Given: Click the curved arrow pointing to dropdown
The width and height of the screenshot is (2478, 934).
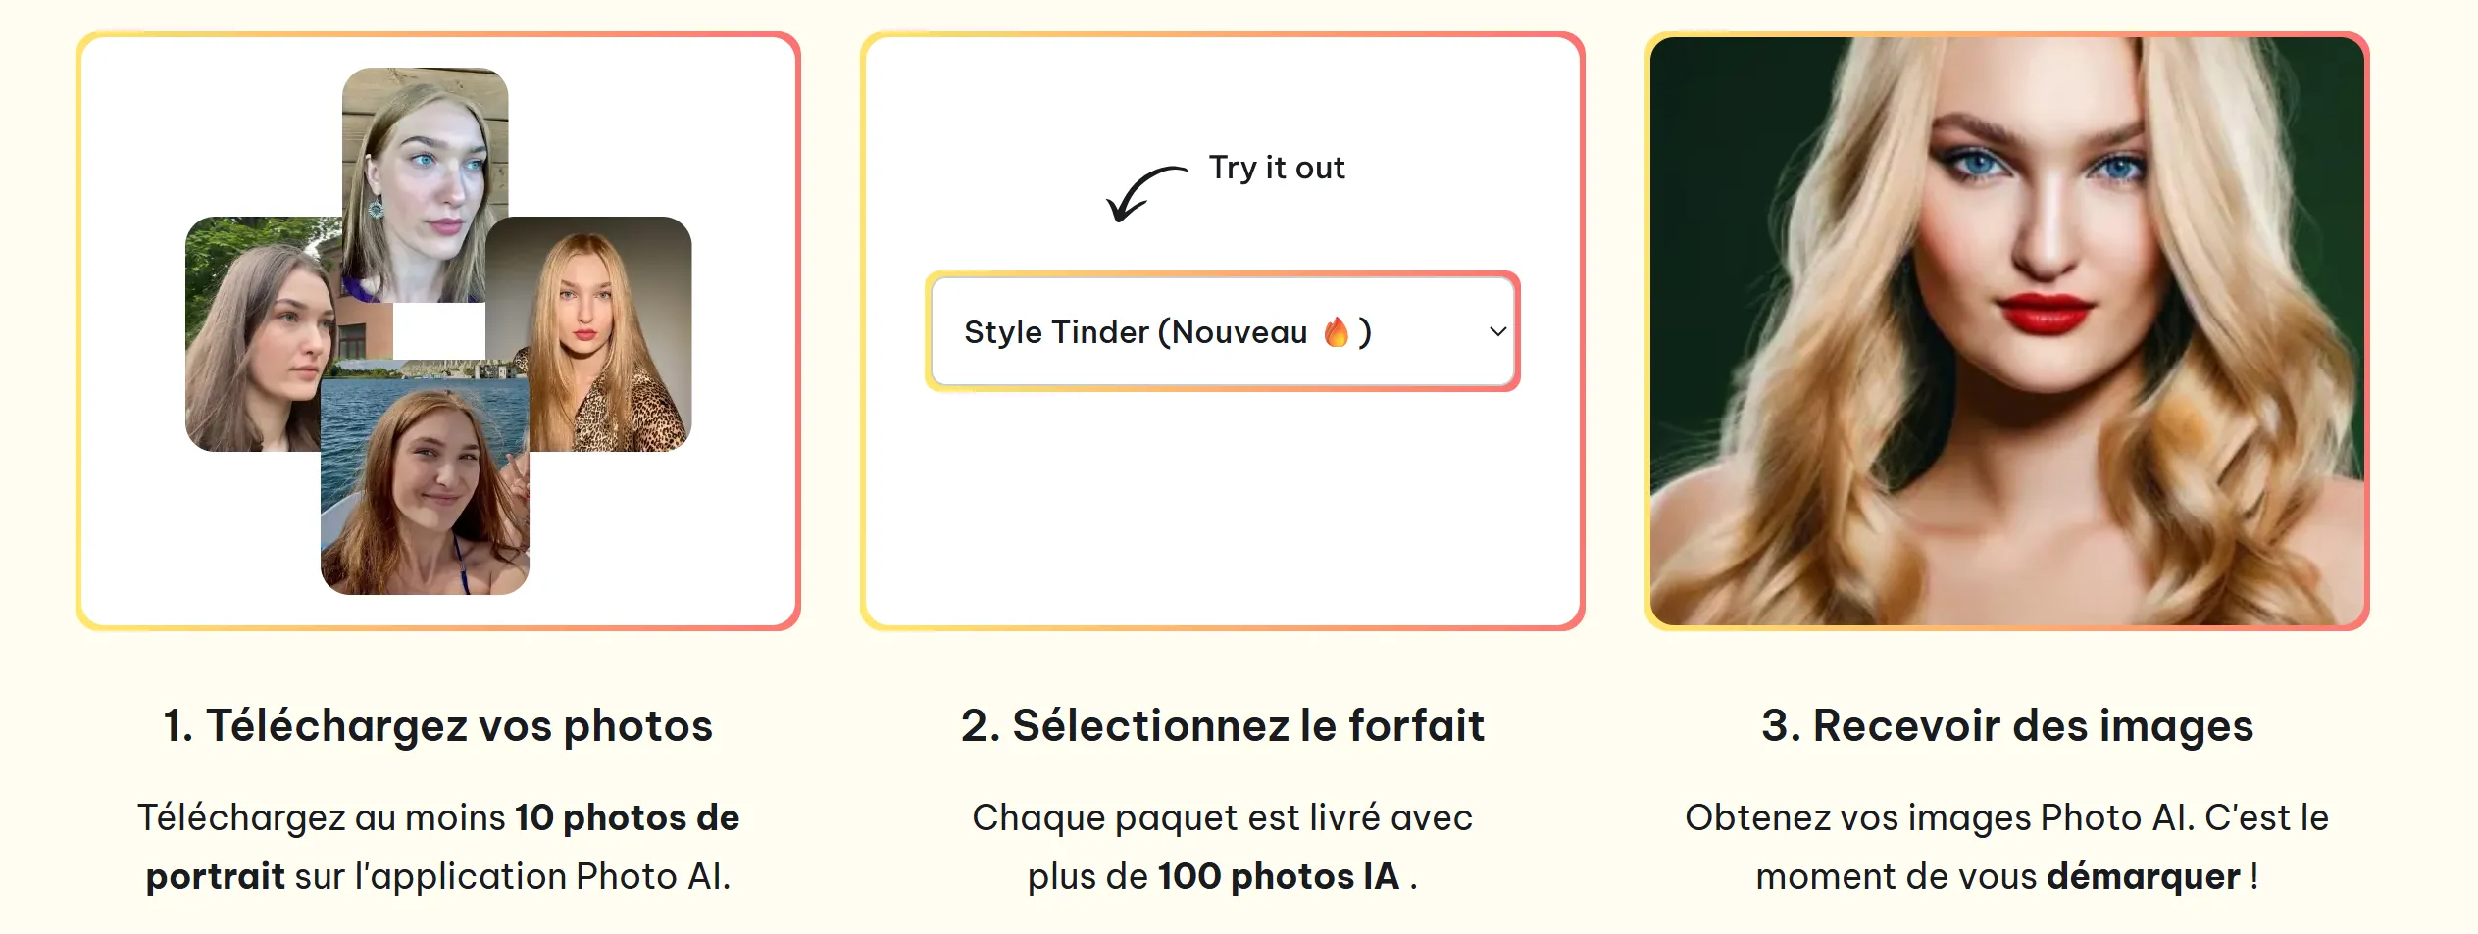Looking at the screenshot, I should 1142,193.
